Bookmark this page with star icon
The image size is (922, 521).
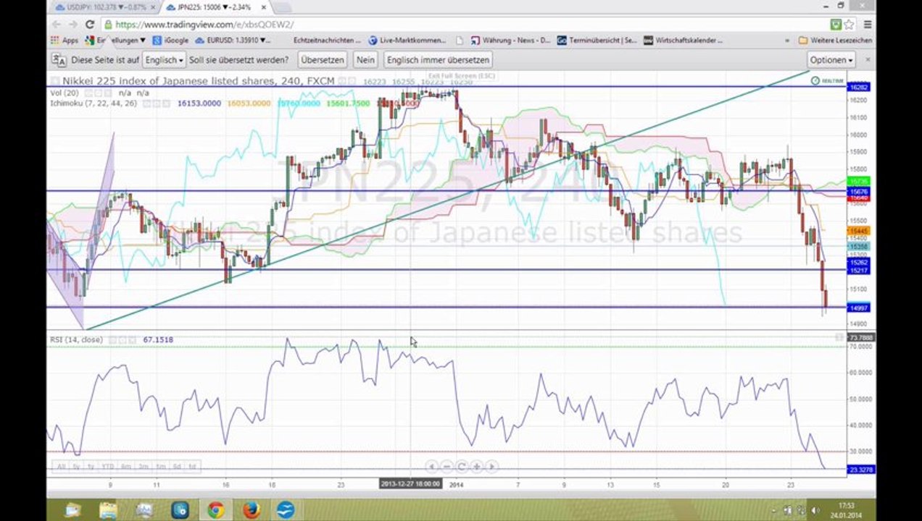coord(849,24)
